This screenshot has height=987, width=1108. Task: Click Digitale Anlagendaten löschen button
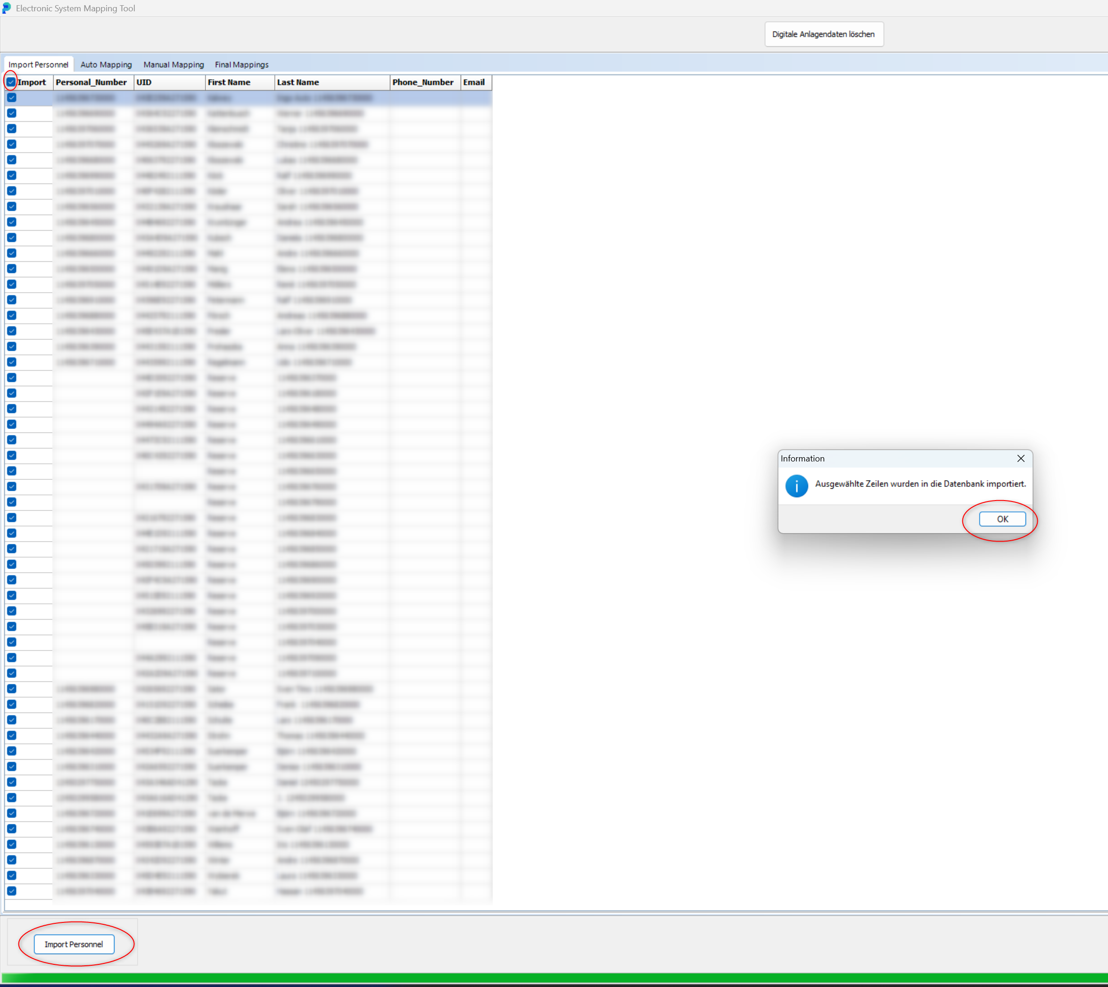823,34
